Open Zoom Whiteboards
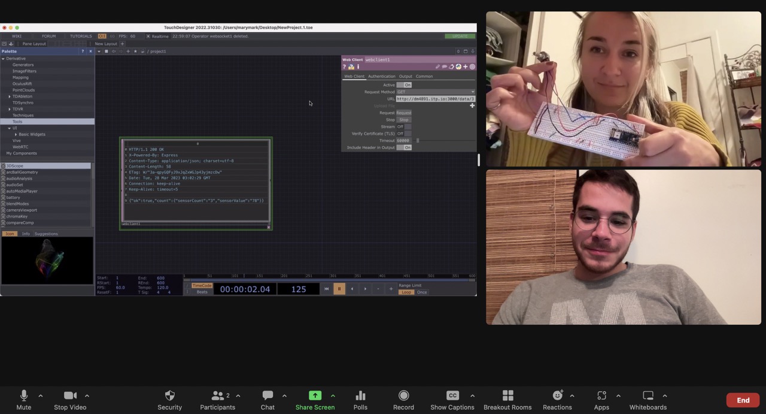Screen dimensions: 766x414 (x=648, y=400)
